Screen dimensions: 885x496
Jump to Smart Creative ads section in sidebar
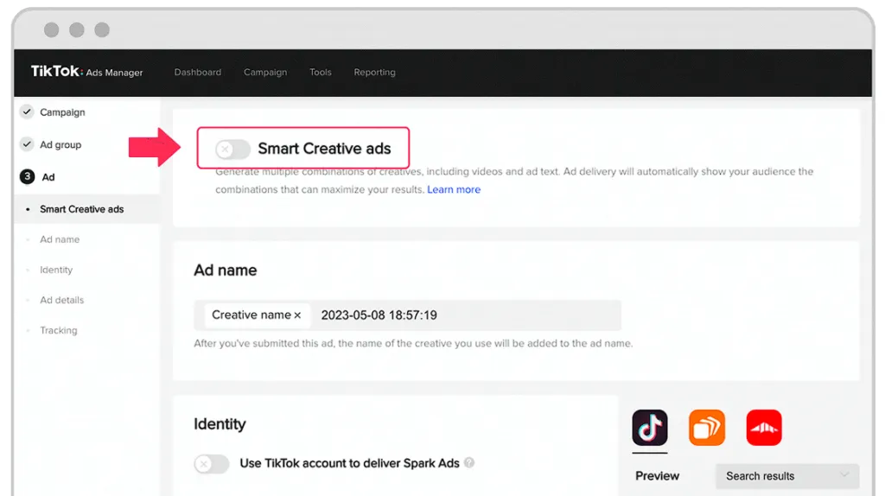[x=81, y=209]
